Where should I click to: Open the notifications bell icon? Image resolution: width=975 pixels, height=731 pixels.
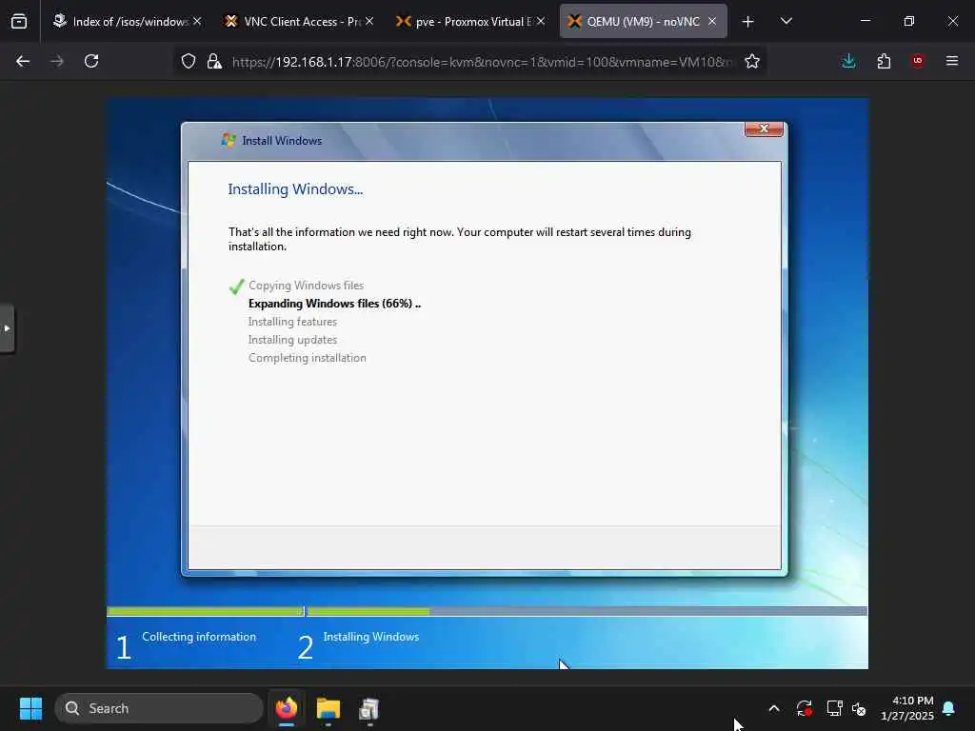point(949,708)
